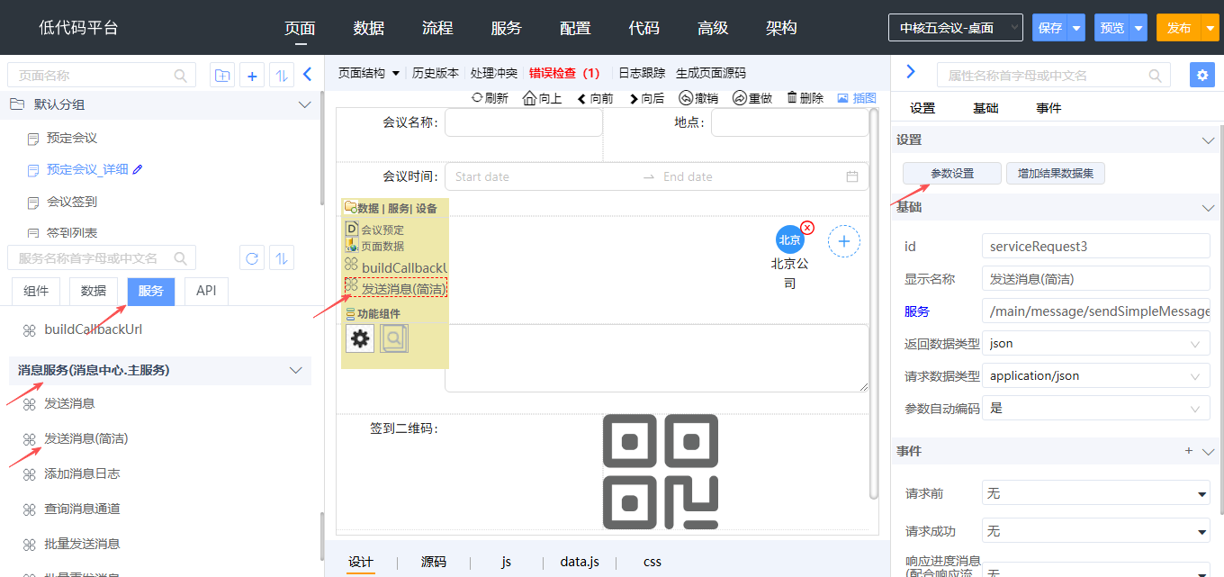The width and height of the screenshot is (1224, 577).
Task: Collapse the left panel with the blue chevron
Action: coord(307,75)
